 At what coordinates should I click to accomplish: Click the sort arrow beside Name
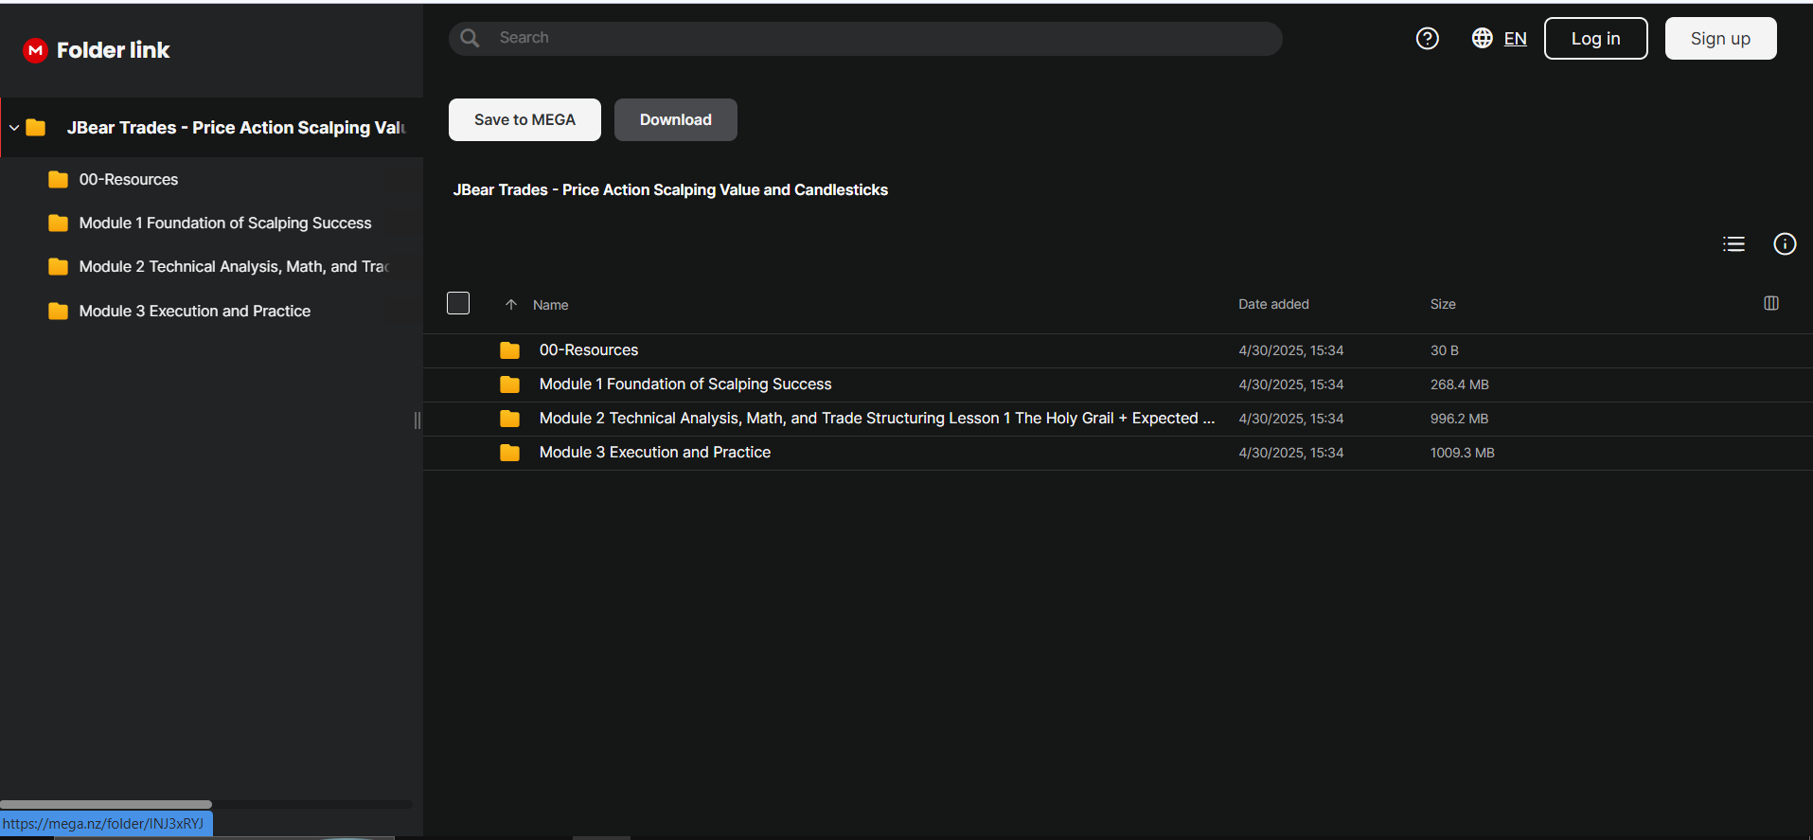click(x=511, y=304)
